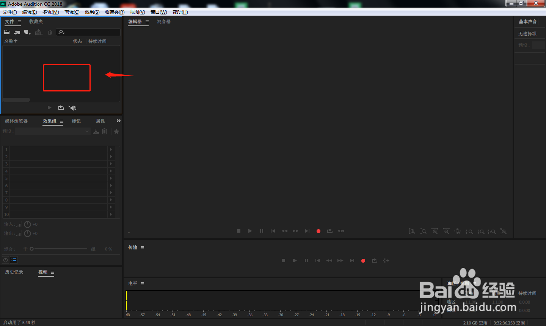Click the editor play button

(250, 231)
